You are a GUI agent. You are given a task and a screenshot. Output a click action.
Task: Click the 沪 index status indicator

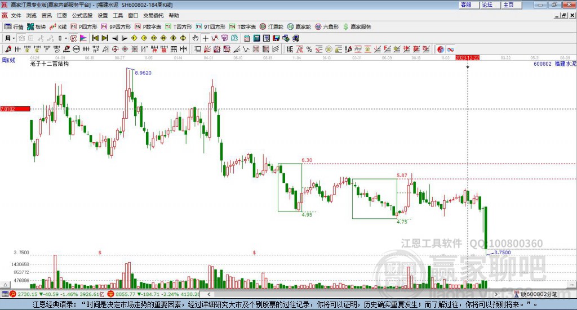pos(13,294)
